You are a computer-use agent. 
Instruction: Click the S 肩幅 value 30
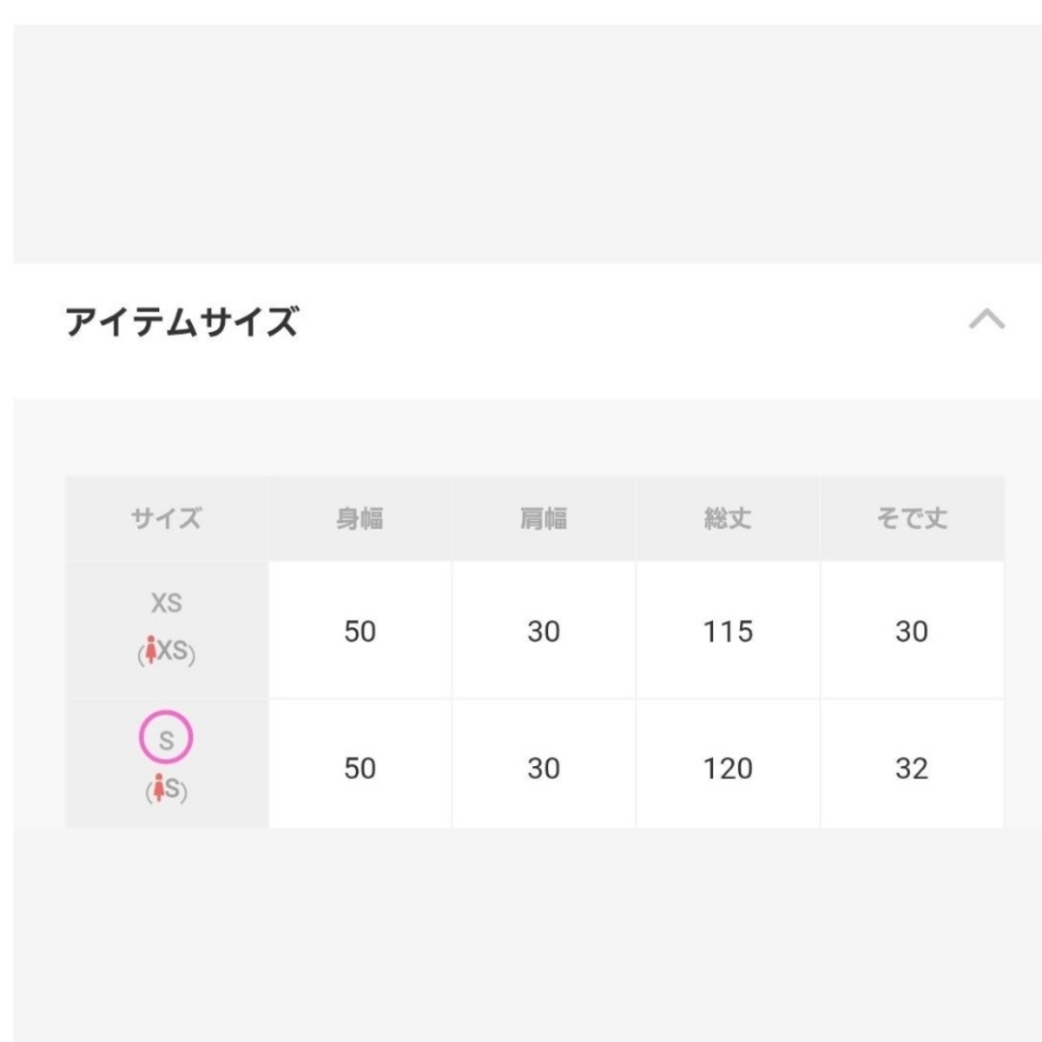[x=543, y=768]
